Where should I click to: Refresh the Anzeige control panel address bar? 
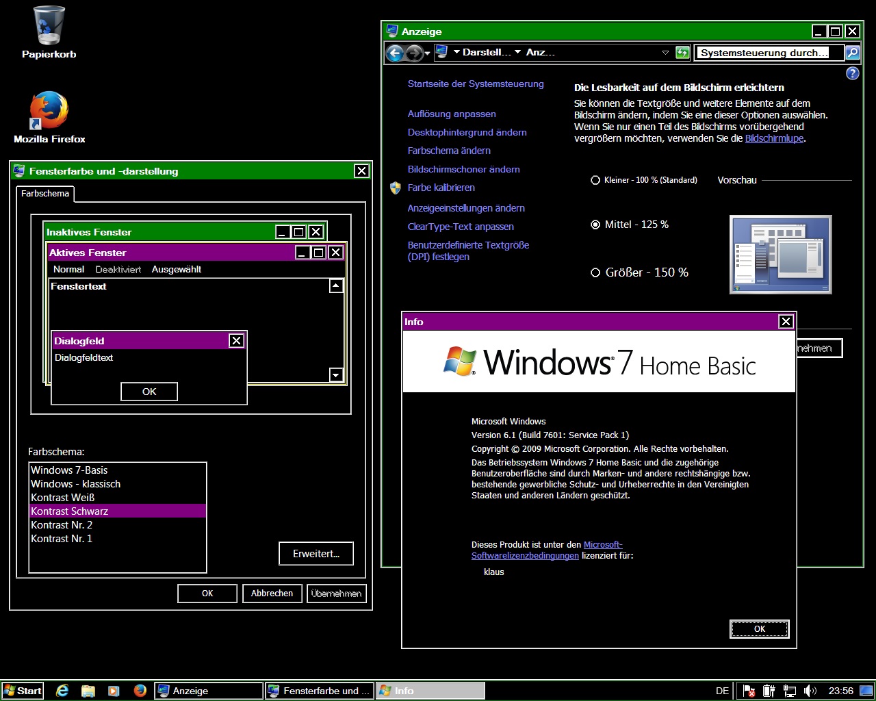click(682, 53)
